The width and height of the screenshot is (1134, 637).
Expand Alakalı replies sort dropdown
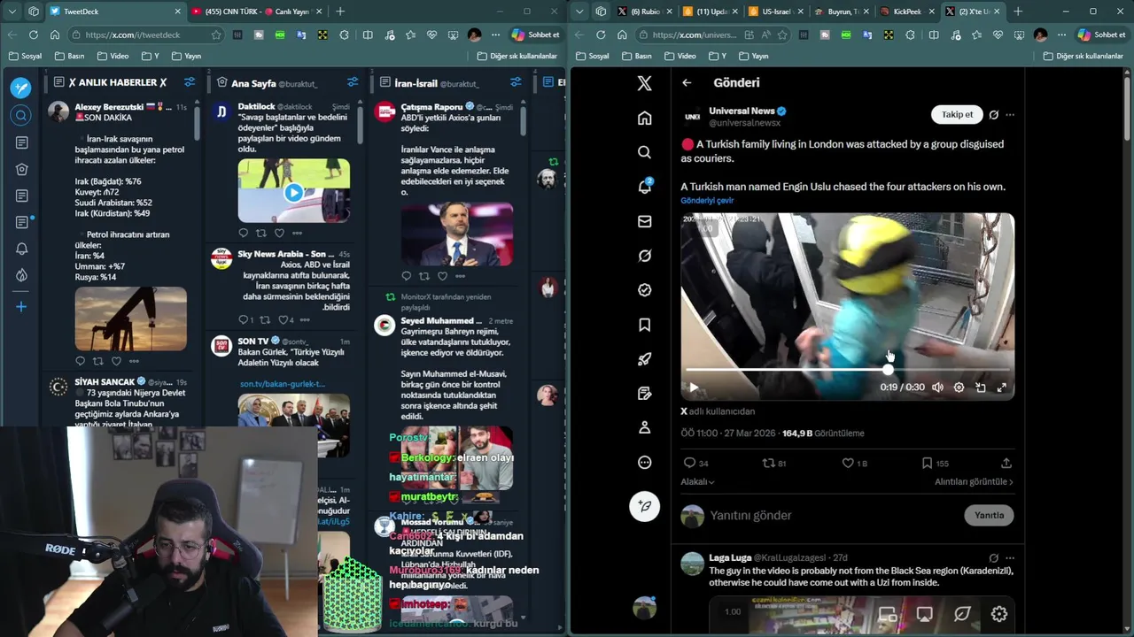click(697, 482)
